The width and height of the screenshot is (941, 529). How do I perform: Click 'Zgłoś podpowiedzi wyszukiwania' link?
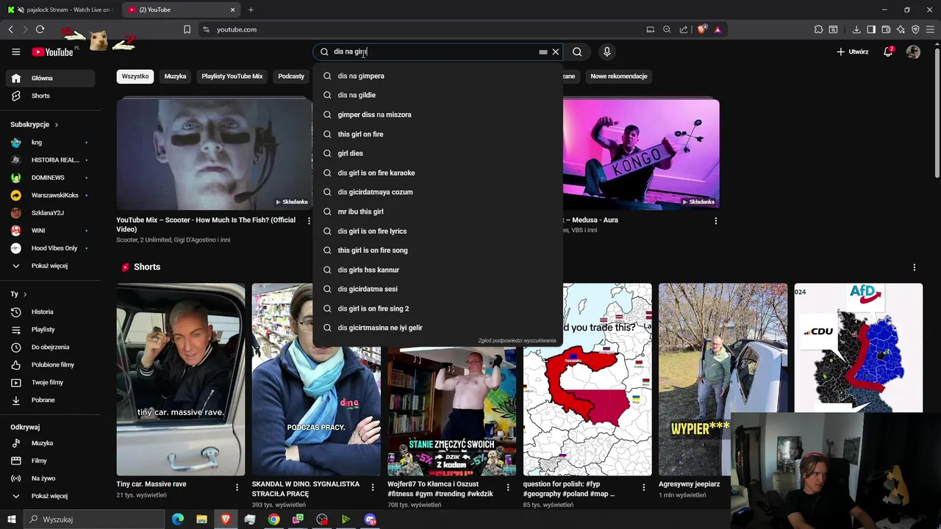[x=517, y=341]
